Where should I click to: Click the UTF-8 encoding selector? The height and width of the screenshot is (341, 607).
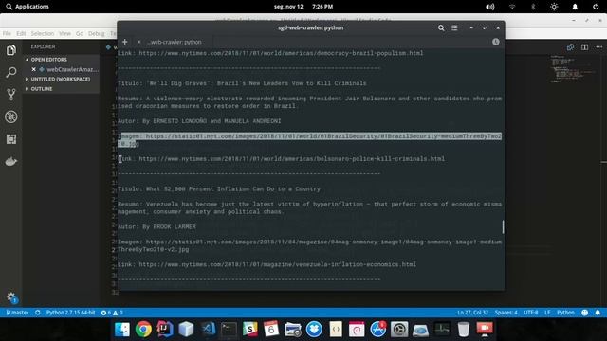tap(531, 313)
